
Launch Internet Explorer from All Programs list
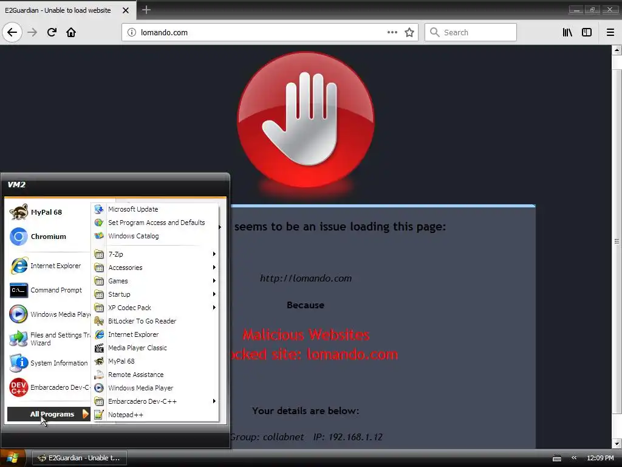[x=155, y=334]
